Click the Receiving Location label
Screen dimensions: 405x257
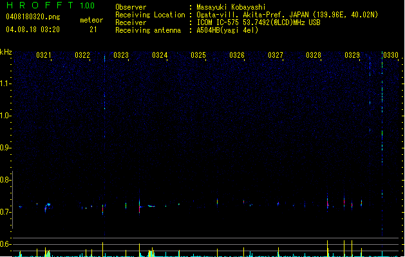(x=150, y=15)
